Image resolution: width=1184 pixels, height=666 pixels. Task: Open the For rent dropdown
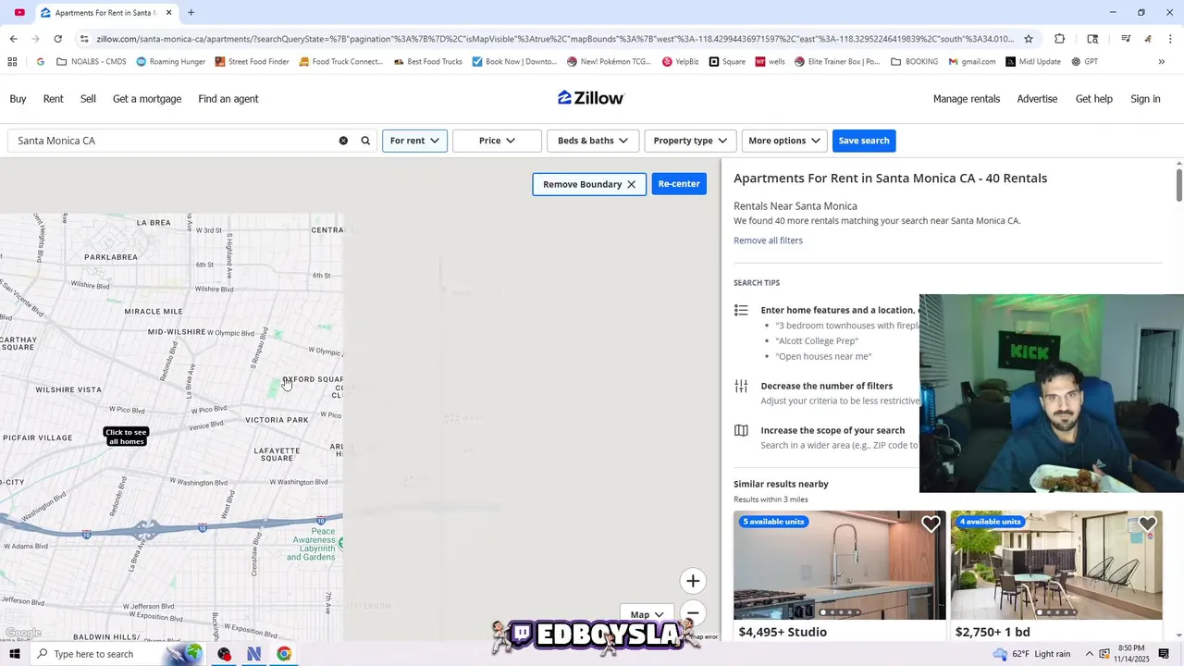pyautogui.click(x=414, y=141)
